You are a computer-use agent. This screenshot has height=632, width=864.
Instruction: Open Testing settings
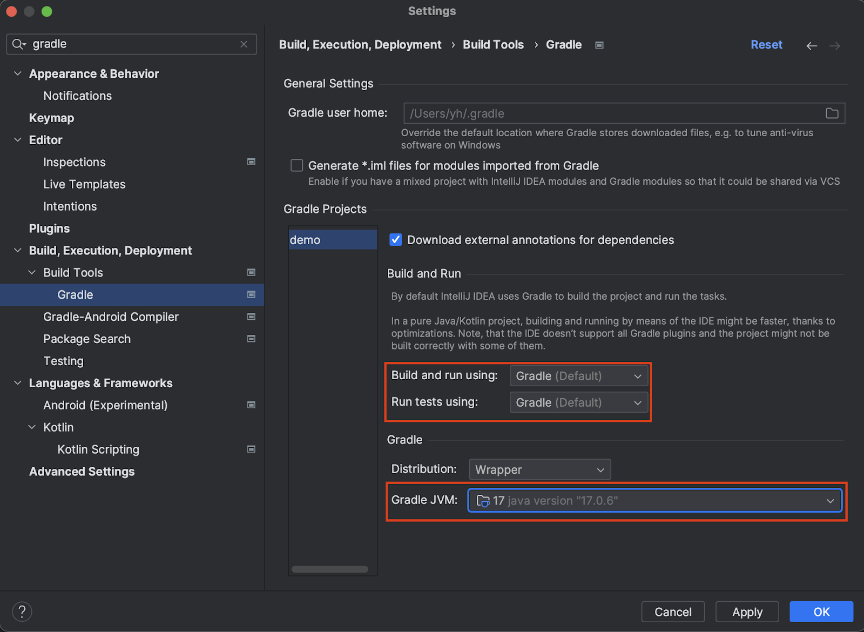pyautogui.click(x=64, y=361)
